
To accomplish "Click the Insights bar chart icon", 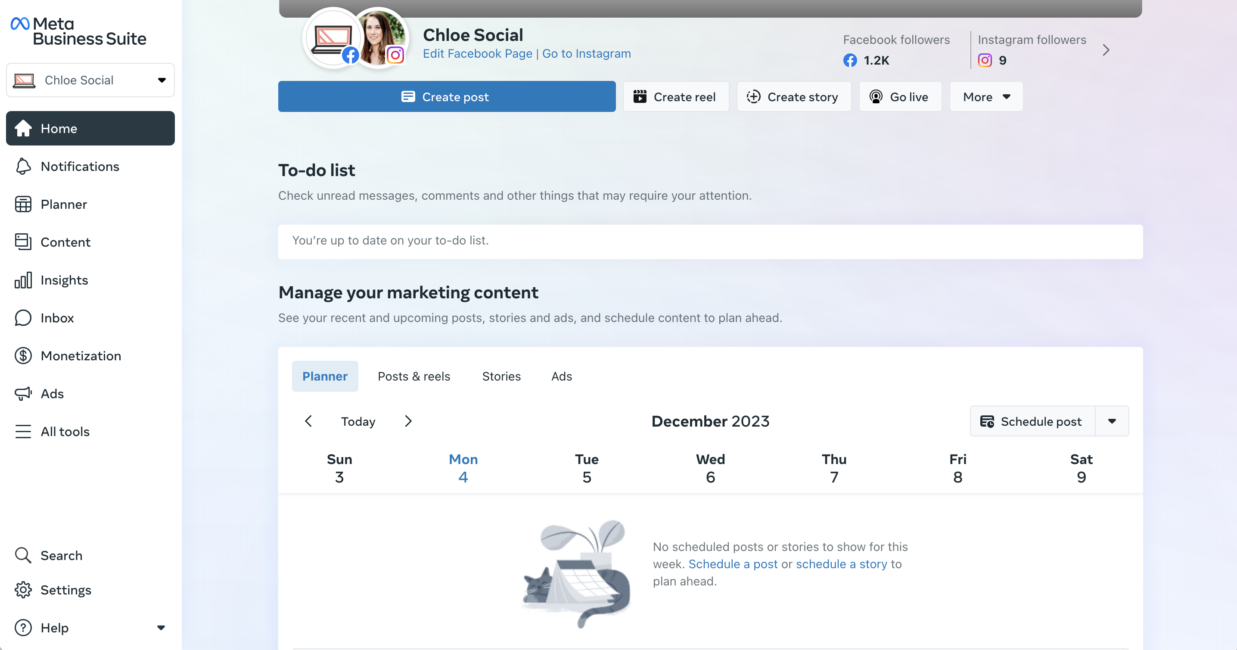I will [x=23, y=280].
